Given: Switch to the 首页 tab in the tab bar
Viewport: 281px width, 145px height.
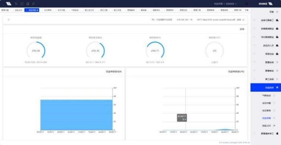Looking at the screenshot, I should pyautogui.click(x=247, y=10).
